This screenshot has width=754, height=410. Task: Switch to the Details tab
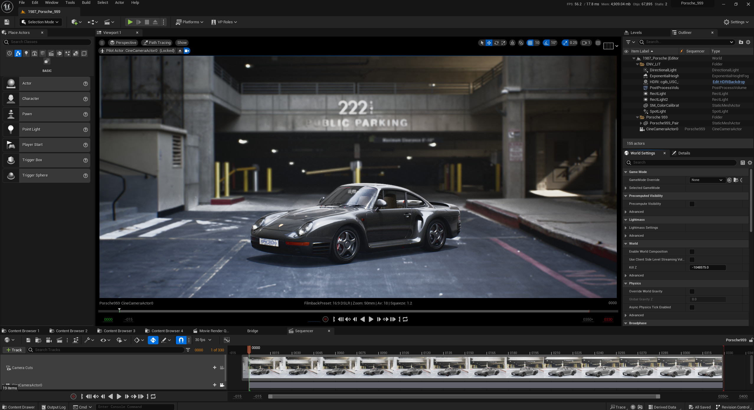681,153
